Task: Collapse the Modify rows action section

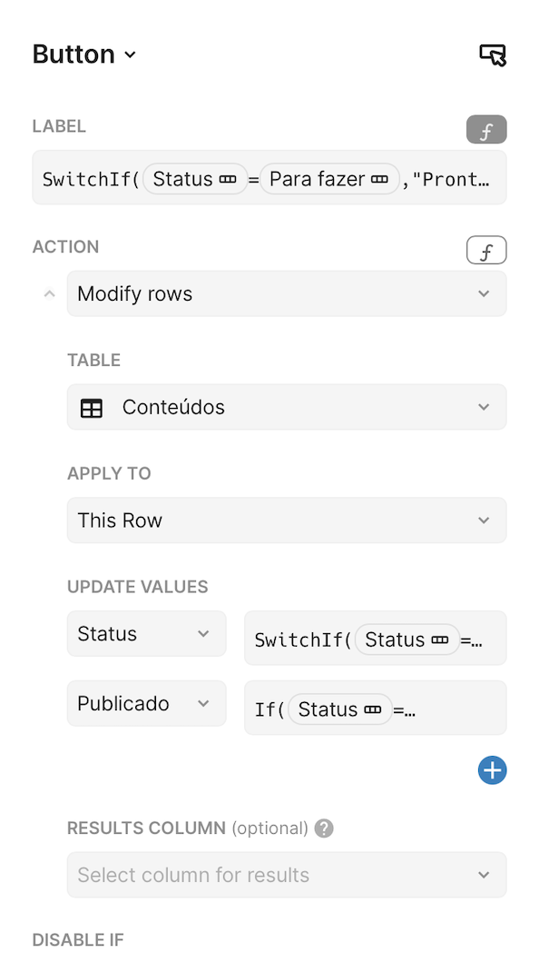Action: 49,293
